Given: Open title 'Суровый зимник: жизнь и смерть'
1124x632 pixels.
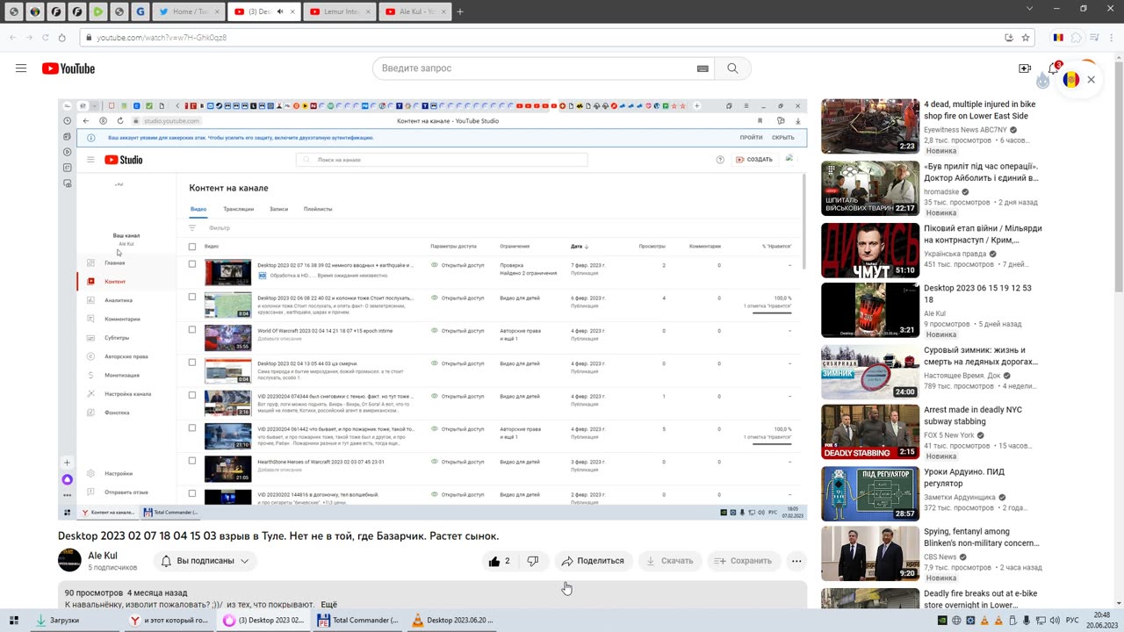Looking at the screenshot, I should coord(981,355).
